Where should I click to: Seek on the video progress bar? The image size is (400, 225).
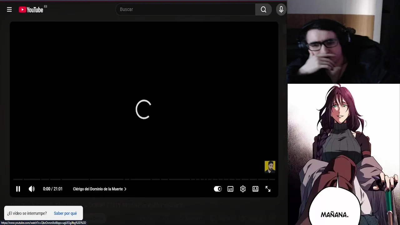click(144, 179)
